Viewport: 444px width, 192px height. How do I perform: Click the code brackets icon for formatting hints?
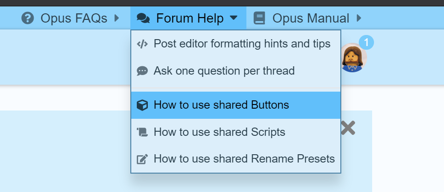(x=142, y=44)
